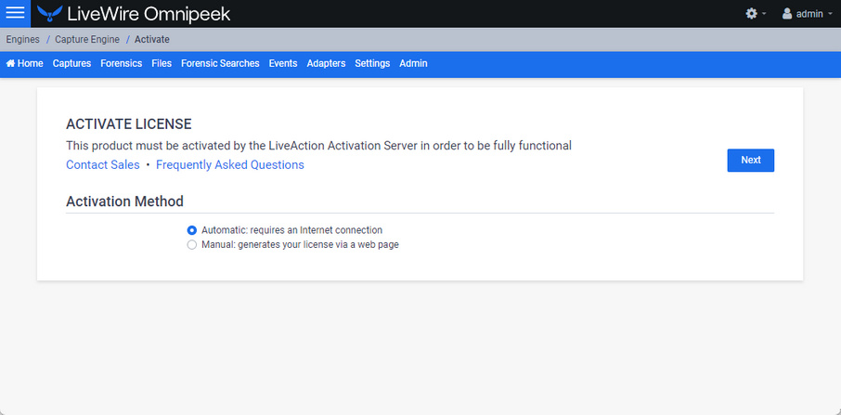Open the hamburger menu icon
Image resolution: width=841 pixels, height=415 pixels.
(x=15, y=13)
